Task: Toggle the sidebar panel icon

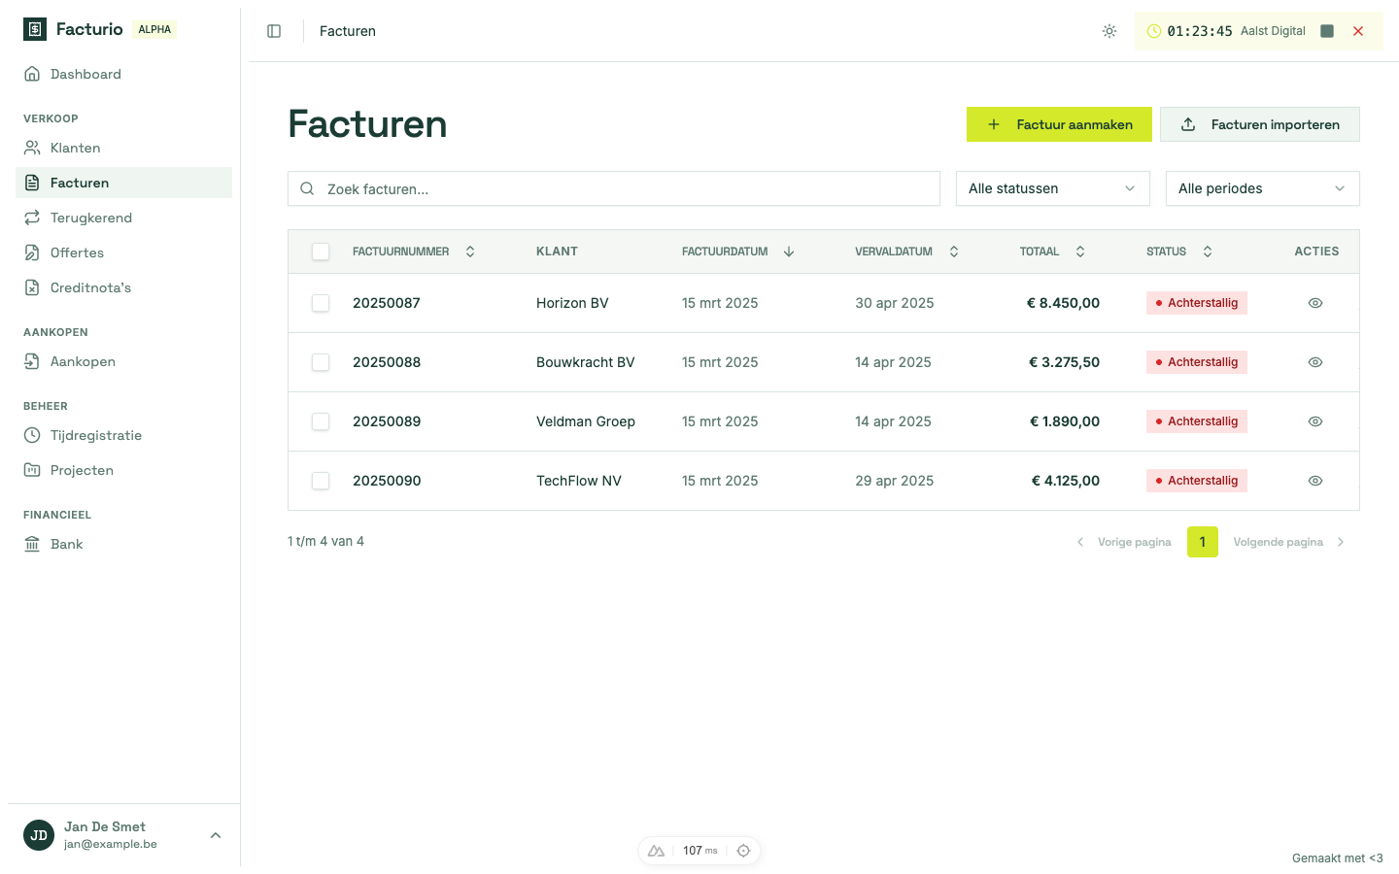Action: [x=274, y=31]
